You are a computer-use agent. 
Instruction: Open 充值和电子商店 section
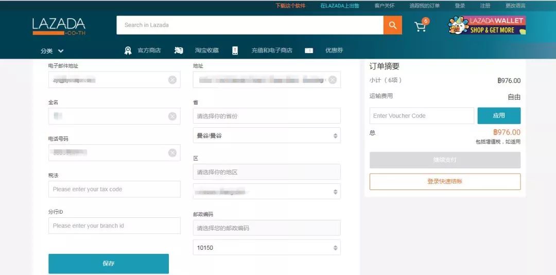(272, 50)
